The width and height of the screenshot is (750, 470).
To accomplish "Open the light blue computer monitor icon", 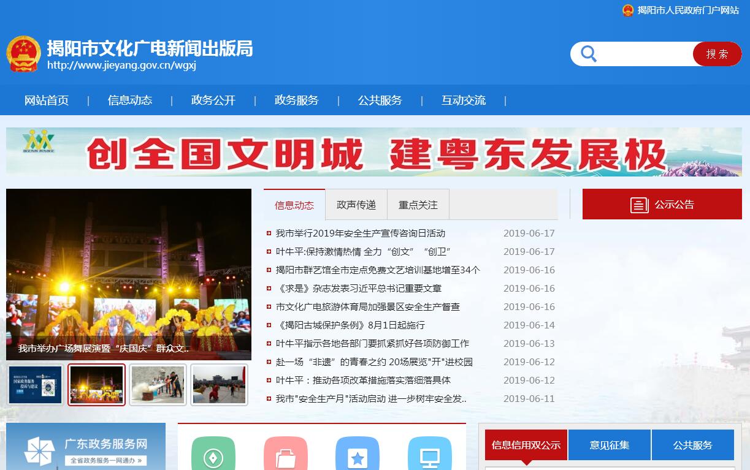I will (x=430, y=455).
